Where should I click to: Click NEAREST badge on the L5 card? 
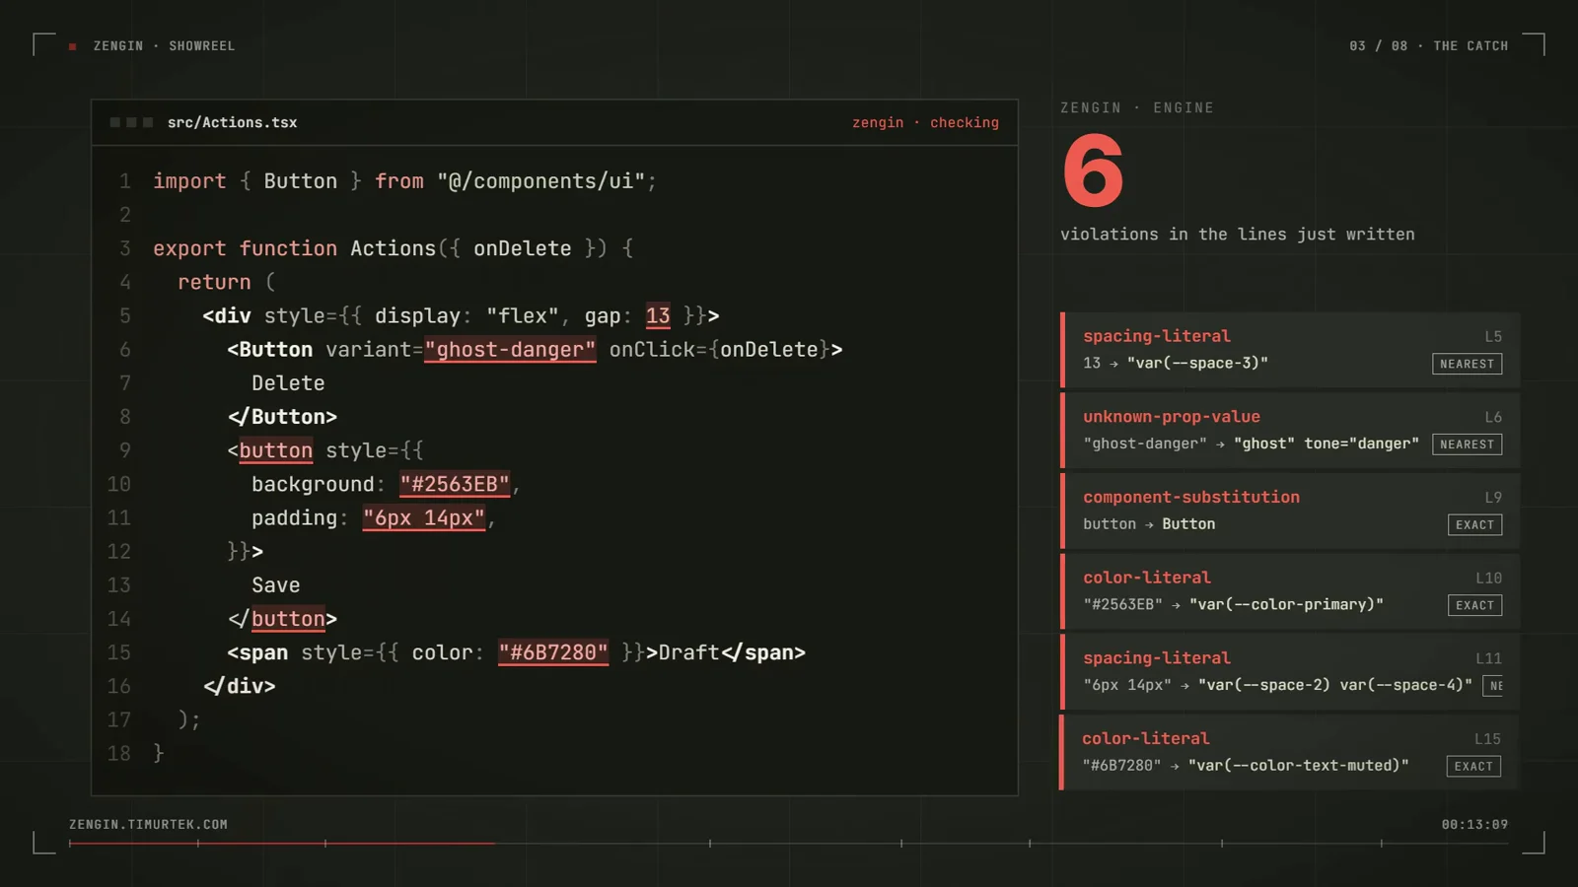click(1467, 364)
